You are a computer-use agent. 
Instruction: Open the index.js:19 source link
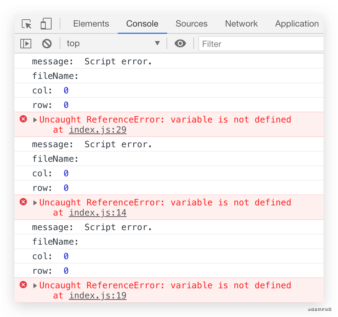tap(98, 296)
